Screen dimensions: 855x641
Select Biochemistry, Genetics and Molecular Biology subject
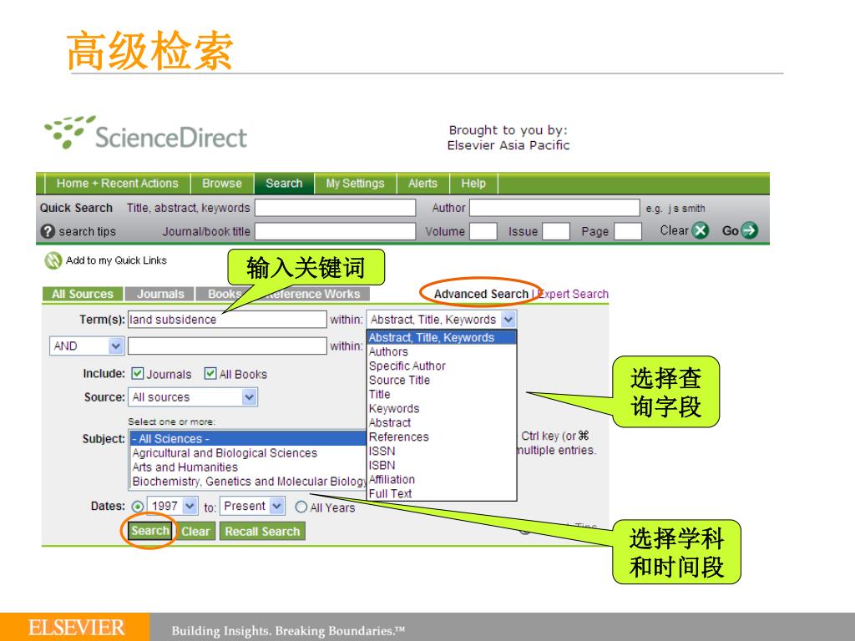[249, 481]
